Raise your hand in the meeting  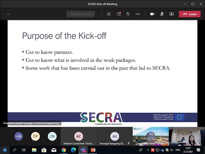(x=128, y=14)
